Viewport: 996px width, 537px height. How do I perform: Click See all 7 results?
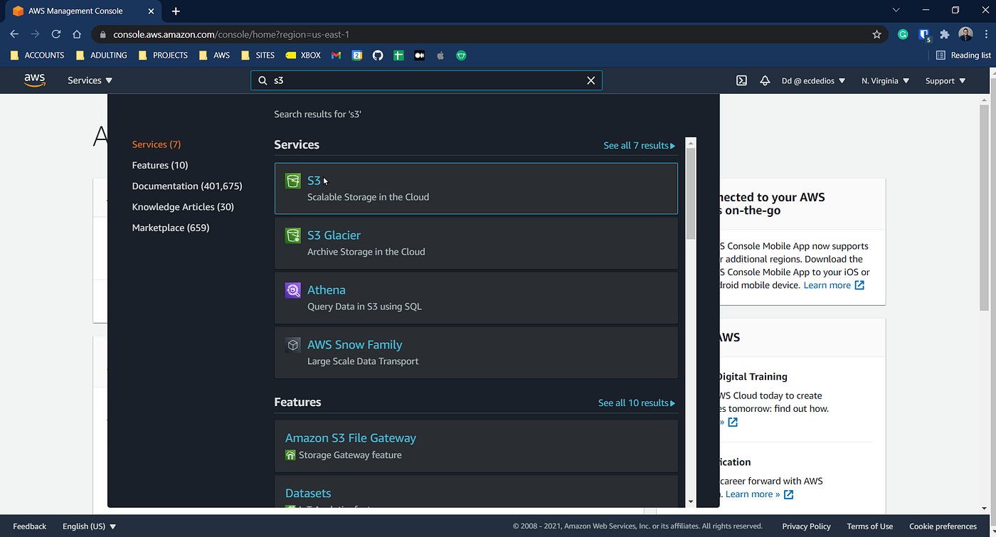pyautogui.click(x=639, y=145)
